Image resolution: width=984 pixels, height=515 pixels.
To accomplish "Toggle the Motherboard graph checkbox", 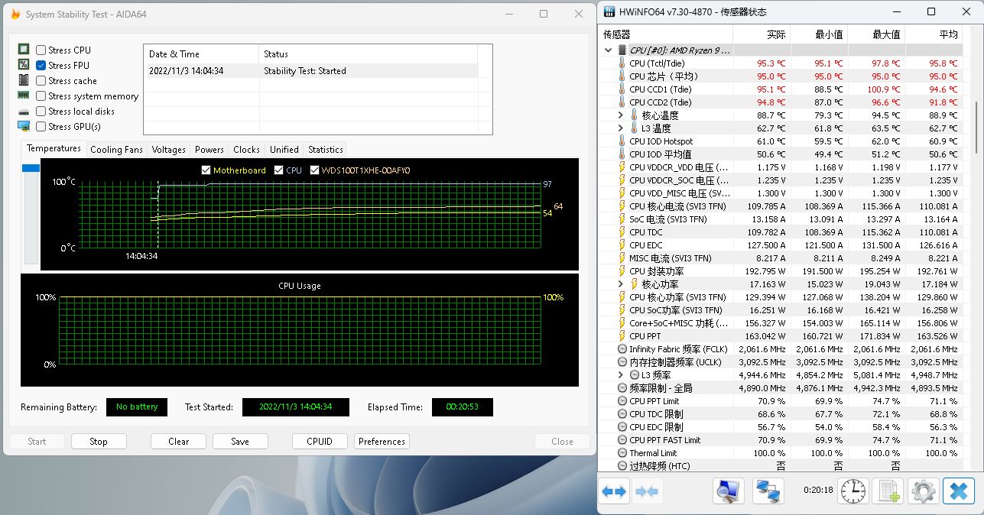I will click(206, 170).
